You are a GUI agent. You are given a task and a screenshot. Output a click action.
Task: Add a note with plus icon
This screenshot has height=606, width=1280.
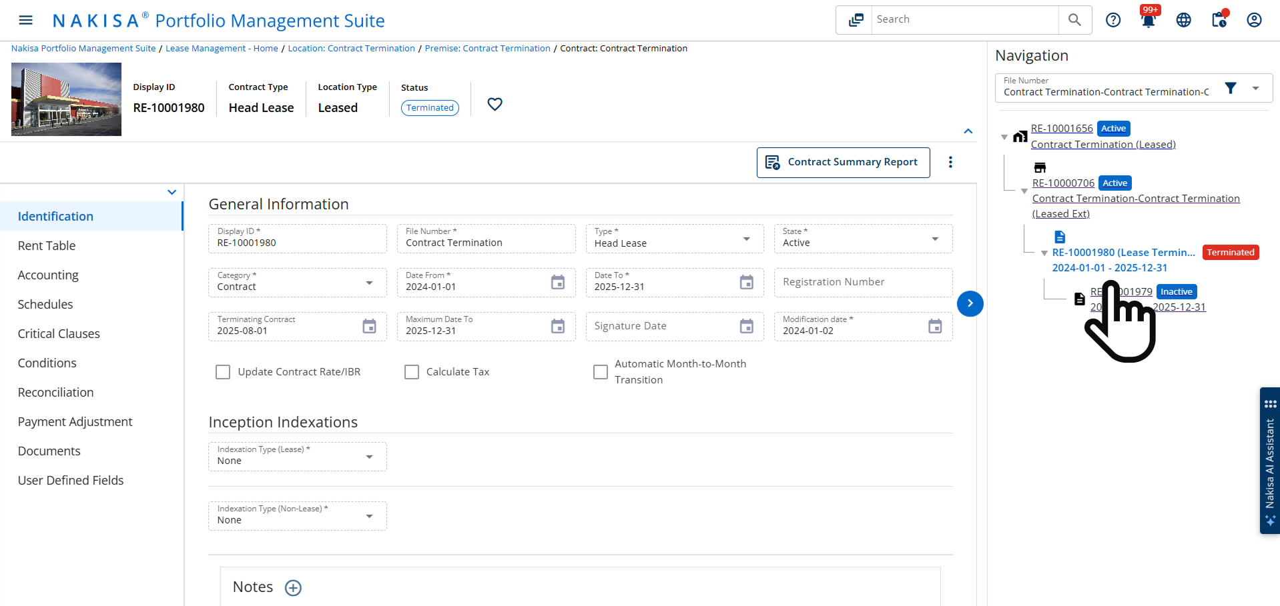tap(293, 587)
